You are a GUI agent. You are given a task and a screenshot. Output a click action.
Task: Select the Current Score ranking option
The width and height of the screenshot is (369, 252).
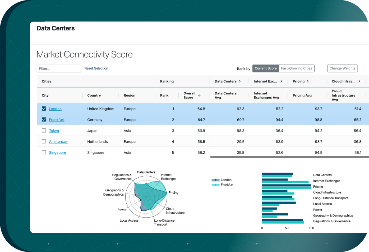click(x=266, y=68)
